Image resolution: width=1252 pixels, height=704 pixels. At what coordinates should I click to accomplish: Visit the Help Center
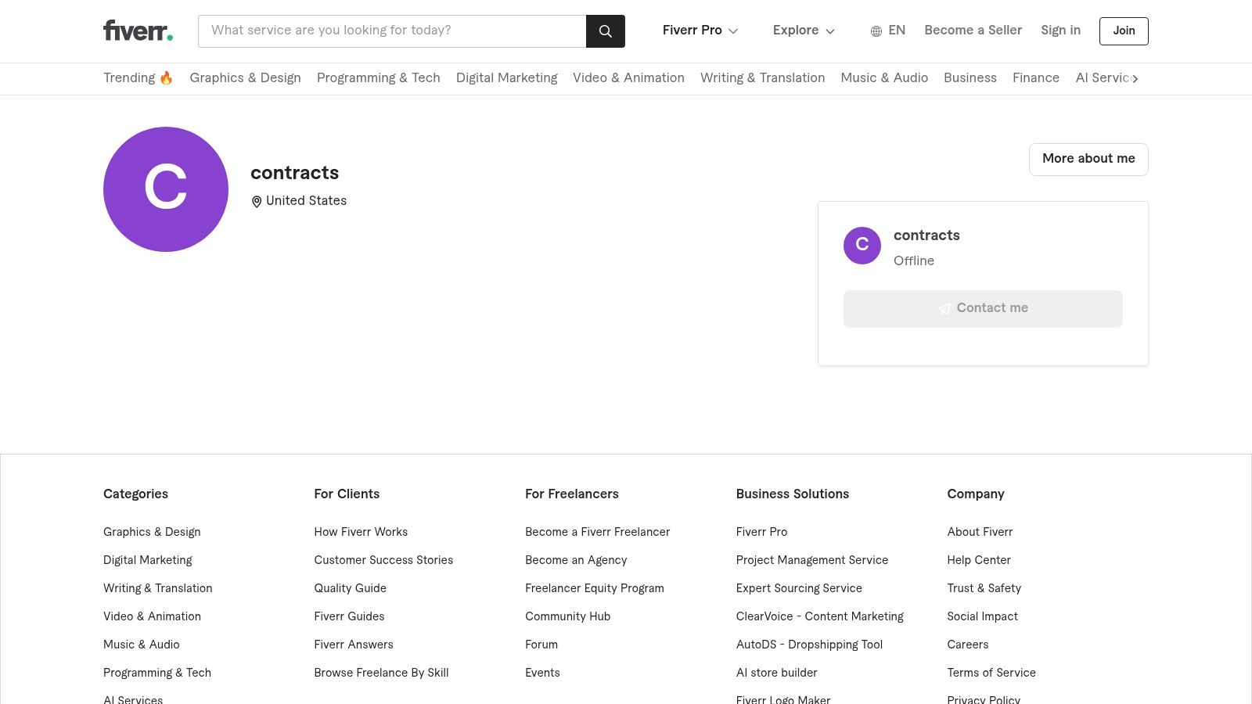(979, 561)
